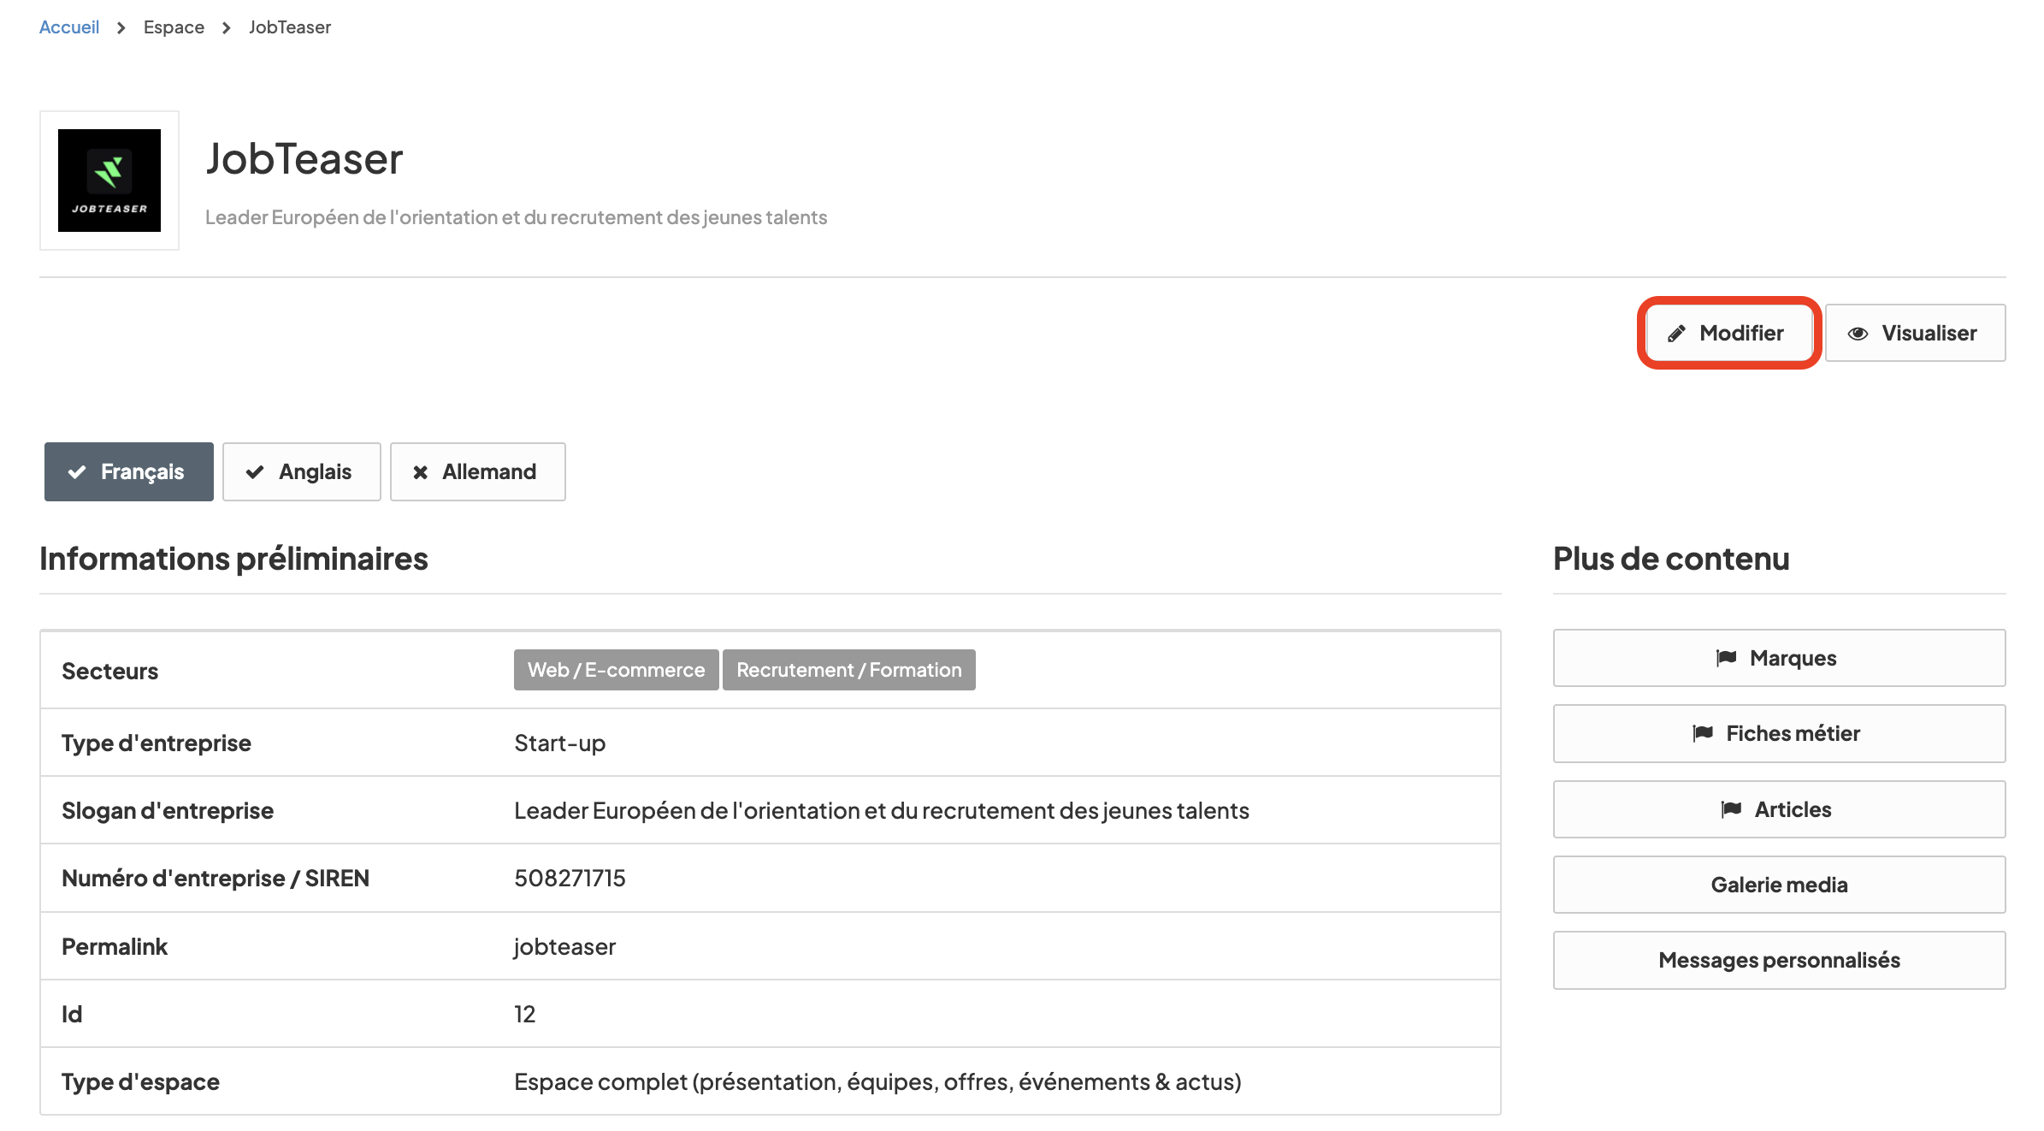
Task: Click the flag icon beside Fiches métier
Action: click(1703, 733)
